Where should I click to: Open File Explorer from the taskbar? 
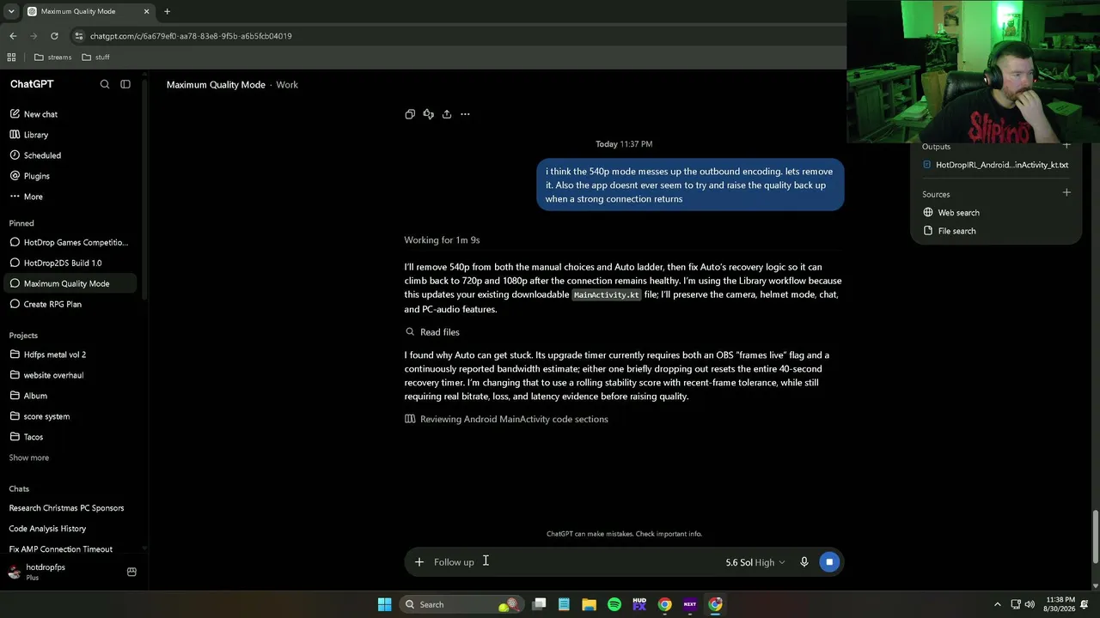click(x=589, y=604)
